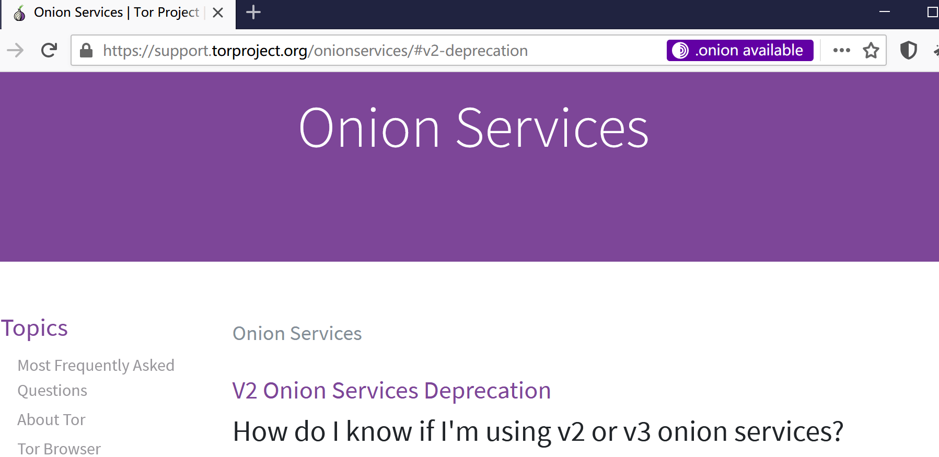Viewport: 939px width, 457px height.
Task: Open the 'Tor Browser' topic
Action: (59, 448)
